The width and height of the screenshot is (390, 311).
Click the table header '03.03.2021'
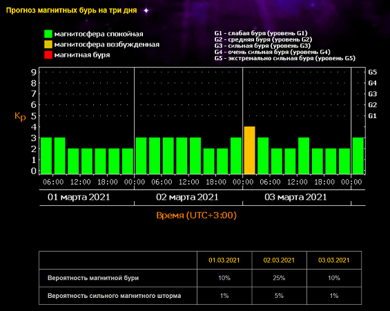click(334, 261)
